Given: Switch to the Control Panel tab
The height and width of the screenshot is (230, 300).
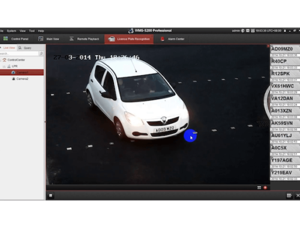Looking at the screenshot, I should [x=16, y=39].
